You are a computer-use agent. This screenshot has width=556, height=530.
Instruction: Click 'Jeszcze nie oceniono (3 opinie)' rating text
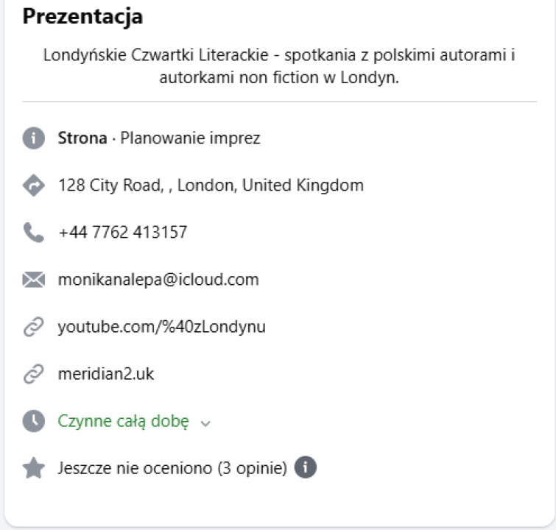point(172,468)
